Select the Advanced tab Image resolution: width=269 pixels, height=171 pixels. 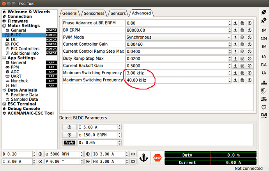pos(142,13)
